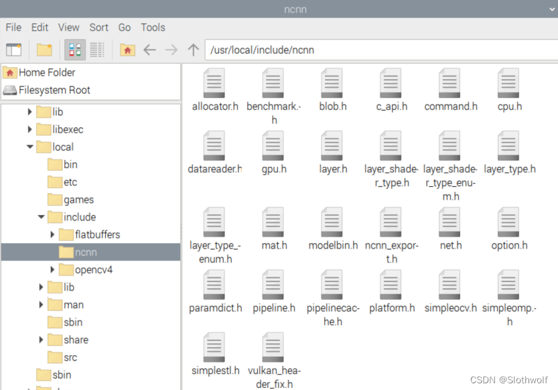
Task: Open the Edit menu
Action: 40,27
